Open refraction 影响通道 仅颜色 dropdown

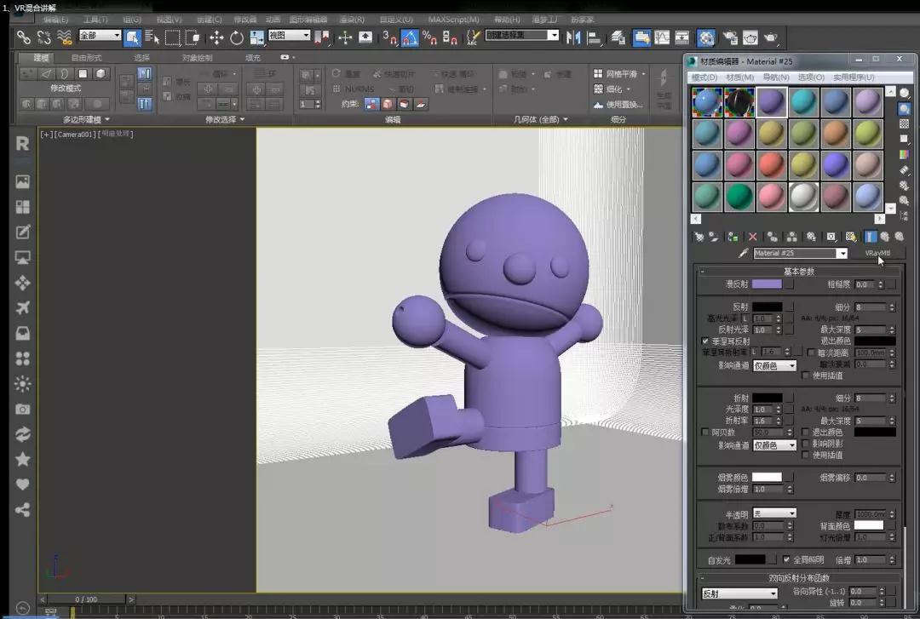coord(774,445)
